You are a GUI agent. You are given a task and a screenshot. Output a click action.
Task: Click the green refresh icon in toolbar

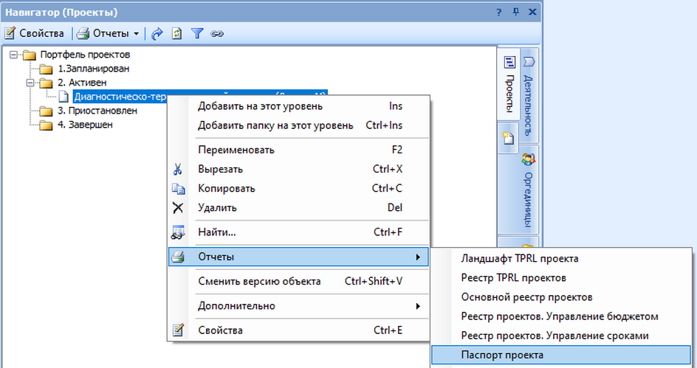pos(176,33)
